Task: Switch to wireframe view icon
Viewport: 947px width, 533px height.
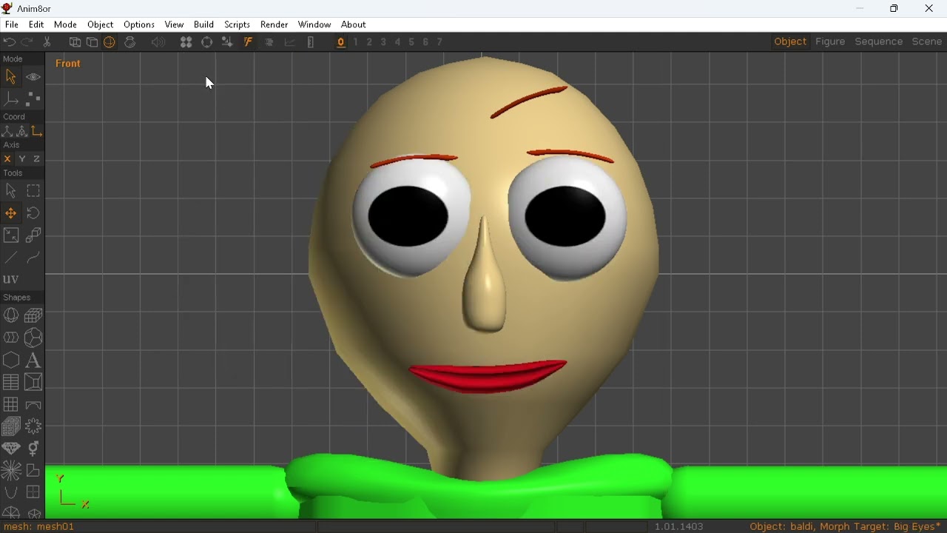Action: [75, 42]
